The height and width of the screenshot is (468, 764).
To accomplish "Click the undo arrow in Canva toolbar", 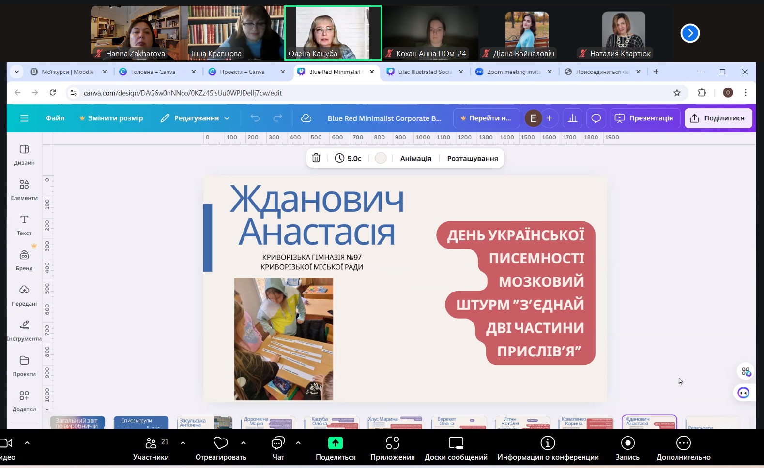I will tap(255, 118).
